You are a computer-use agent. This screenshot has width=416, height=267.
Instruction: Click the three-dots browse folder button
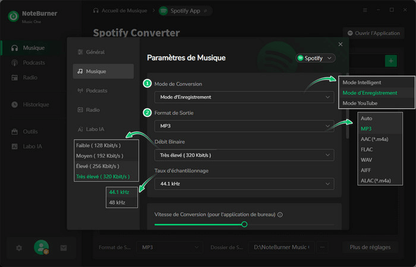coord(322,247)
